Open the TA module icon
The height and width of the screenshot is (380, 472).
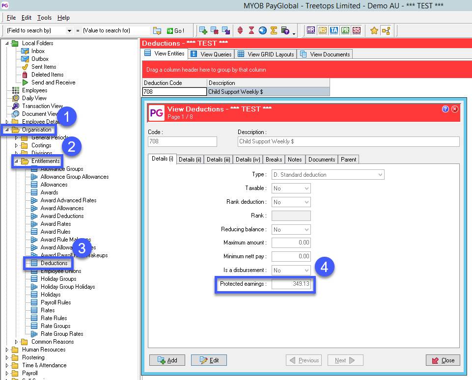(334, 30)
